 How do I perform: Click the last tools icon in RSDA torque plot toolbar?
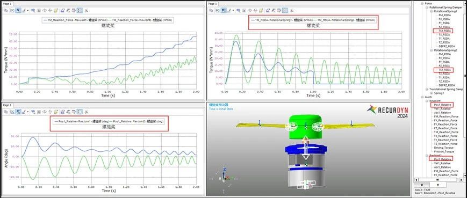(292, 10)
